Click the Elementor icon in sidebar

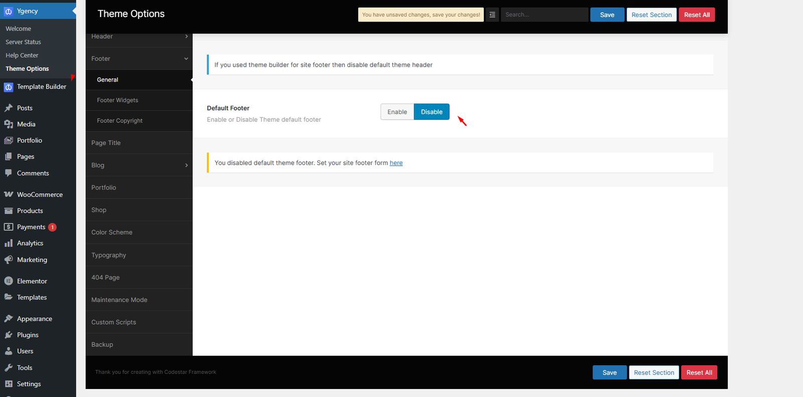point(9,281)
